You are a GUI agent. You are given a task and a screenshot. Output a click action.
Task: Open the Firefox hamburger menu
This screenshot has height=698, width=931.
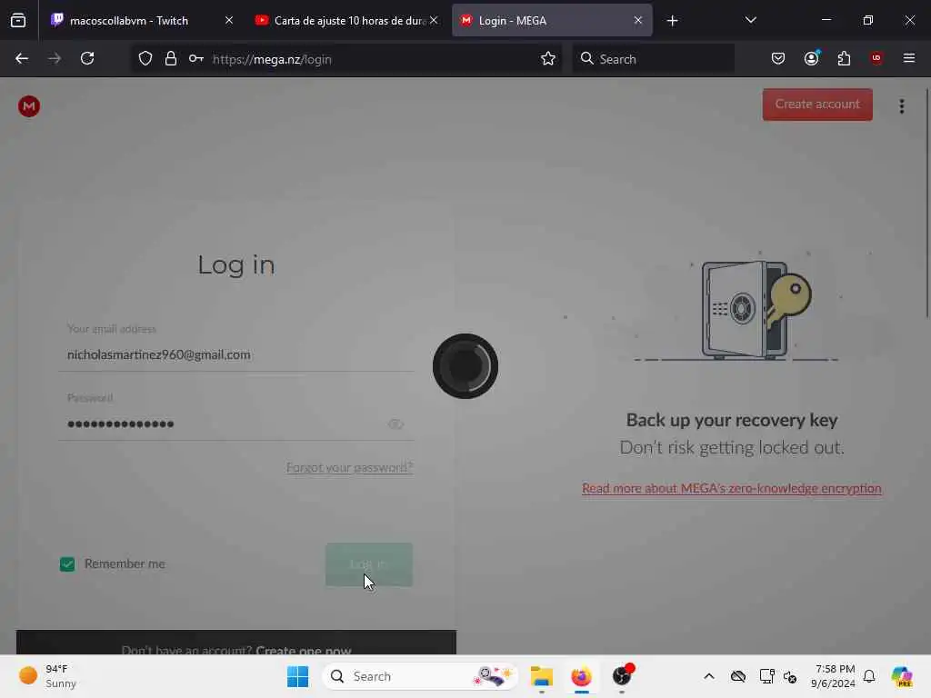click(909, 59)
